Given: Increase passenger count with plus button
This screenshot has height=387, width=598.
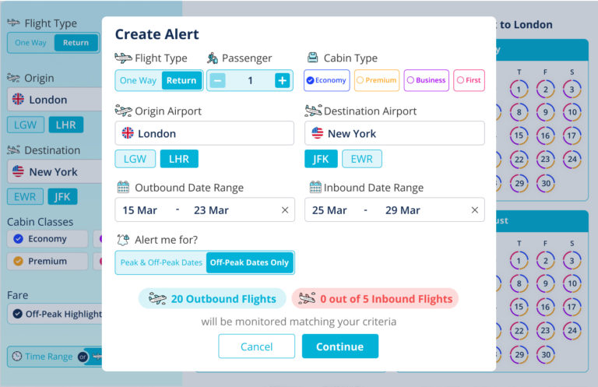Looking at the screenshot, I should point(282,80).
